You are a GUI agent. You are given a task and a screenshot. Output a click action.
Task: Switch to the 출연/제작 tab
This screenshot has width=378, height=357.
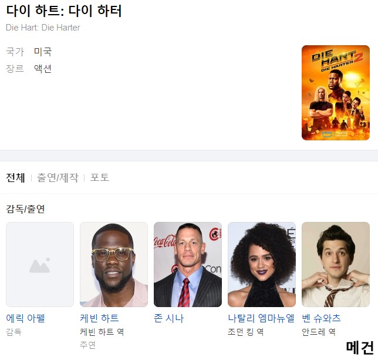click(x=58, y=178)
